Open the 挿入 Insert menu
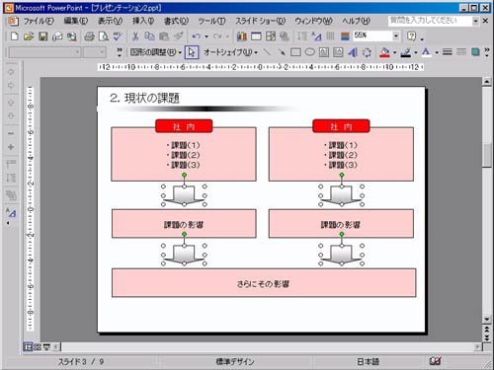The image size is (494, 370). (x=143, y=21)
